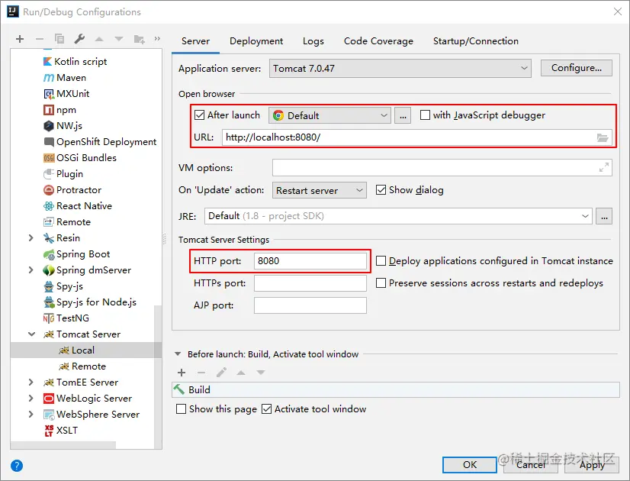
Task: Select OpenShift Deployment configuration type
Action: click(x=100, y=142)
